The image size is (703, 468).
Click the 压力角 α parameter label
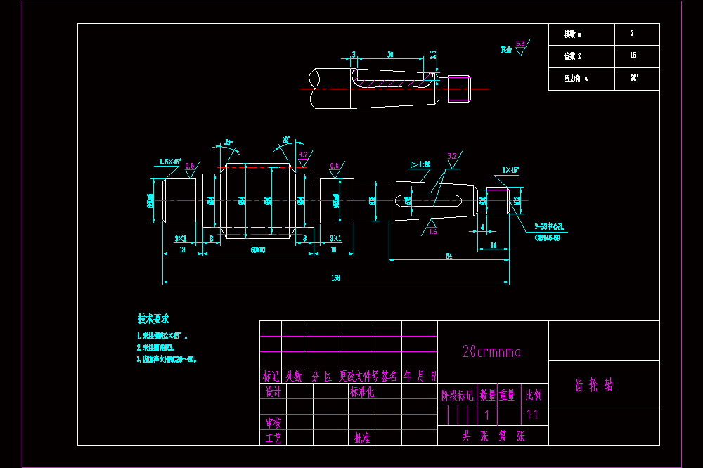pos(576,79)
